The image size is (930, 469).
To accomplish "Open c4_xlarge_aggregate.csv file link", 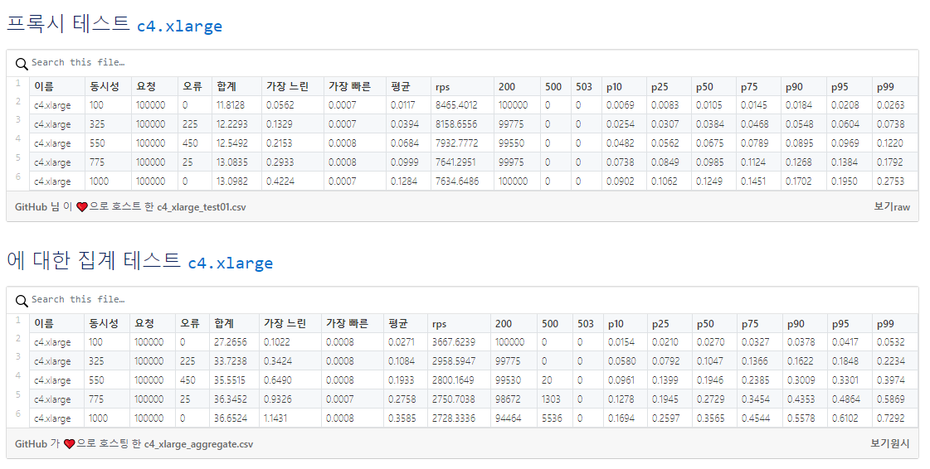I will pos(198,444).
